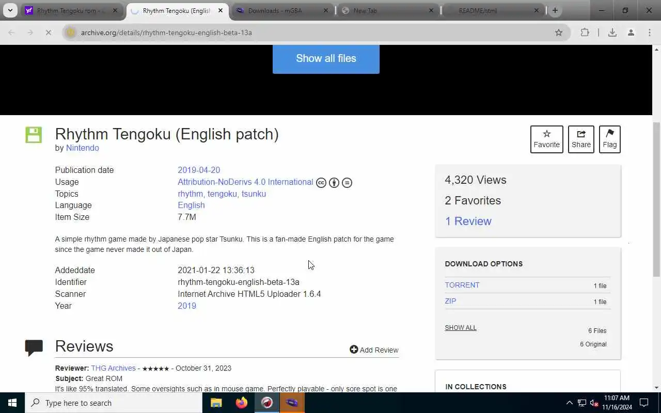Screen dimensions: 661x413
Task: Click the browser back arrow
Action: click(11, 33)
